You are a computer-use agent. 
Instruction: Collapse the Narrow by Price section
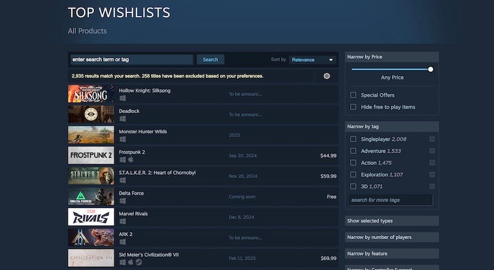pyautogui.click(x=391, y=57)
